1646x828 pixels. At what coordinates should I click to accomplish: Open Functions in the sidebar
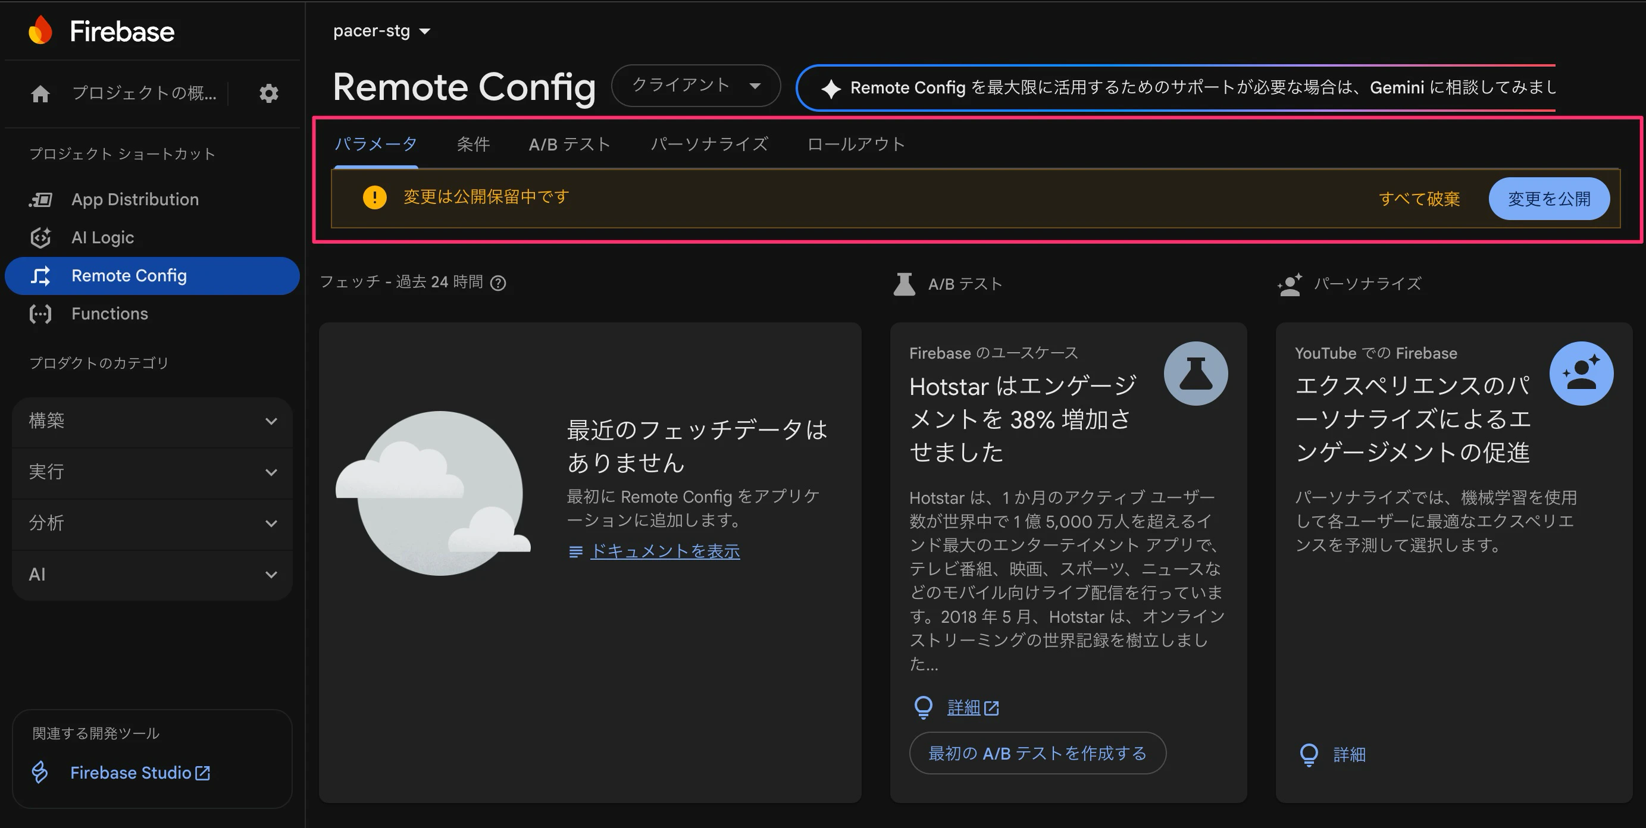(152, 313)
